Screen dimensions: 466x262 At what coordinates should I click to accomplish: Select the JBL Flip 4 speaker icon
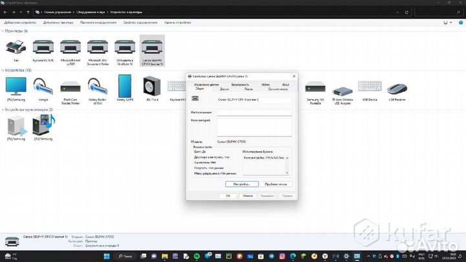click(152, 86)
